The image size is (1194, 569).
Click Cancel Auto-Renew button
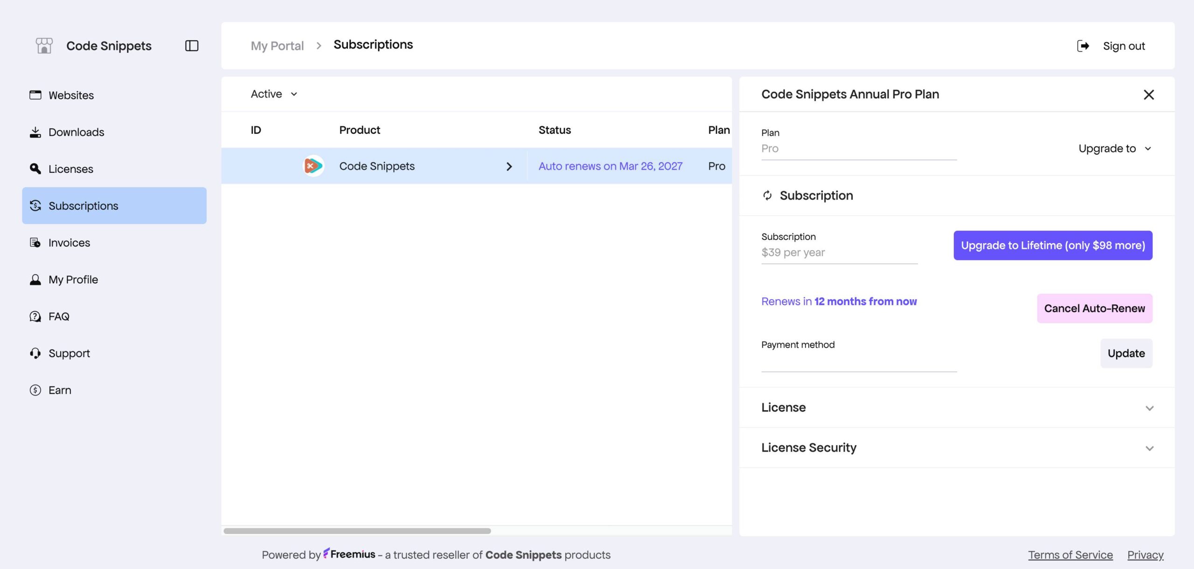1094,308
